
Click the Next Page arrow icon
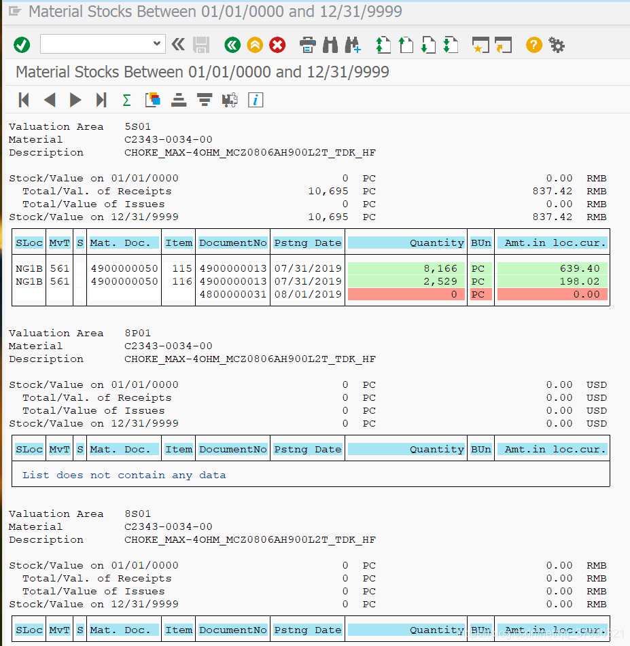coord(75,100)
